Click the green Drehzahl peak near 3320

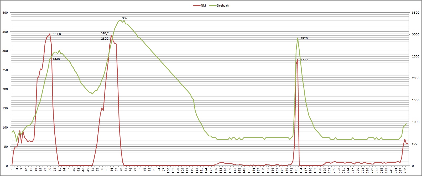(120, 20)
